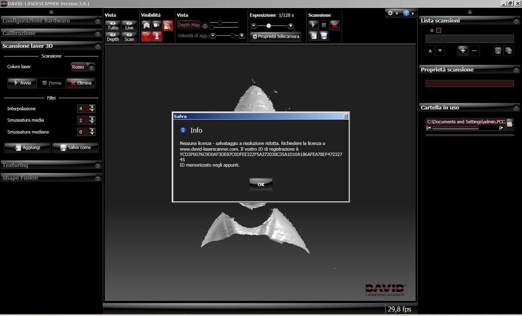This screenshot has width=522, height=316.
Task: Move the Esposizione slider handle
Action: pos(268,26)
